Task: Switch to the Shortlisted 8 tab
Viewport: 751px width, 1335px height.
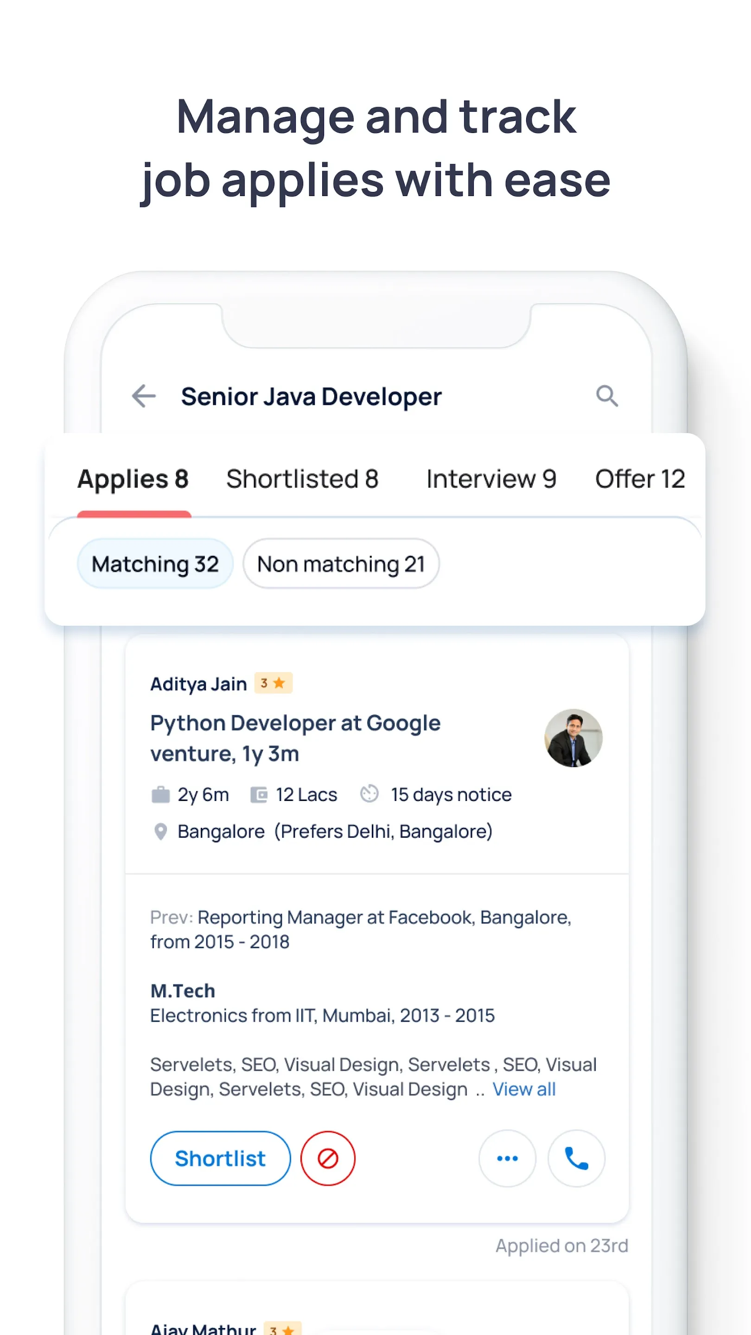Action: (302, 479)
